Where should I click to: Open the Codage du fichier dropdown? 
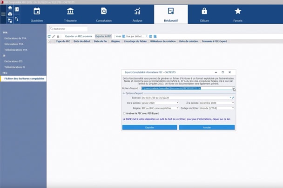[x=232, y=108]
